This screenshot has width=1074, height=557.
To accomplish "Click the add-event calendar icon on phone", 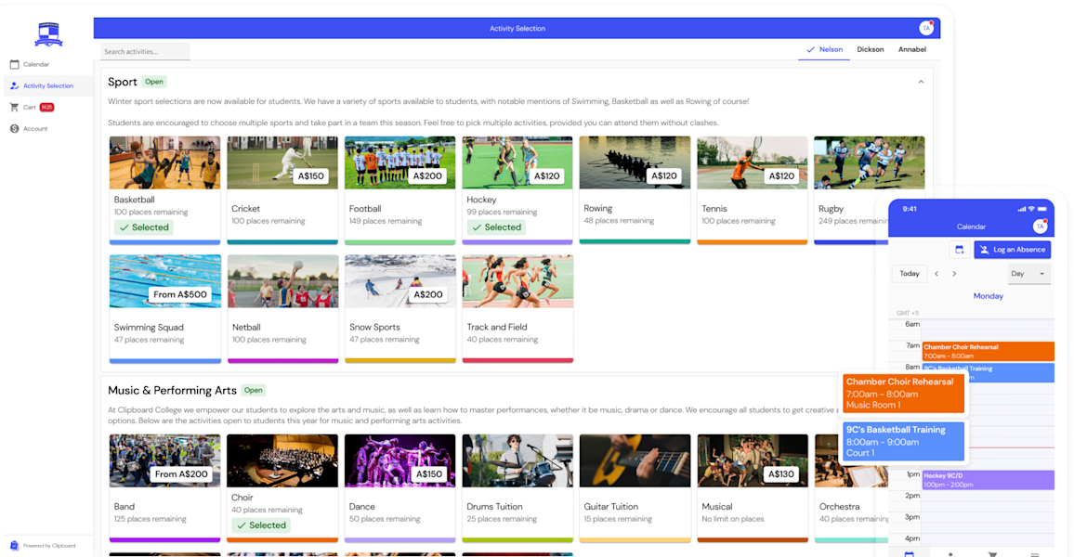I will point(959,250).
